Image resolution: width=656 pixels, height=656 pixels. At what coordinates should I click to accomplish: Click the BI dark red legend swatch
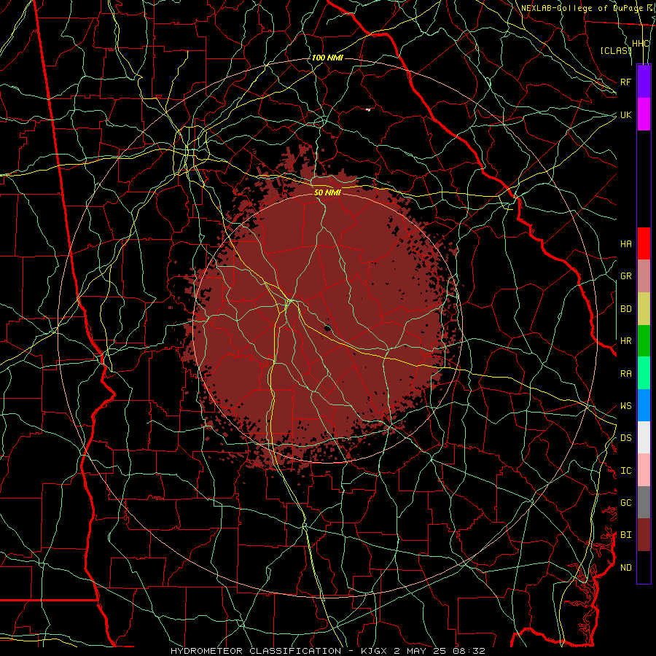pos(644,535)
